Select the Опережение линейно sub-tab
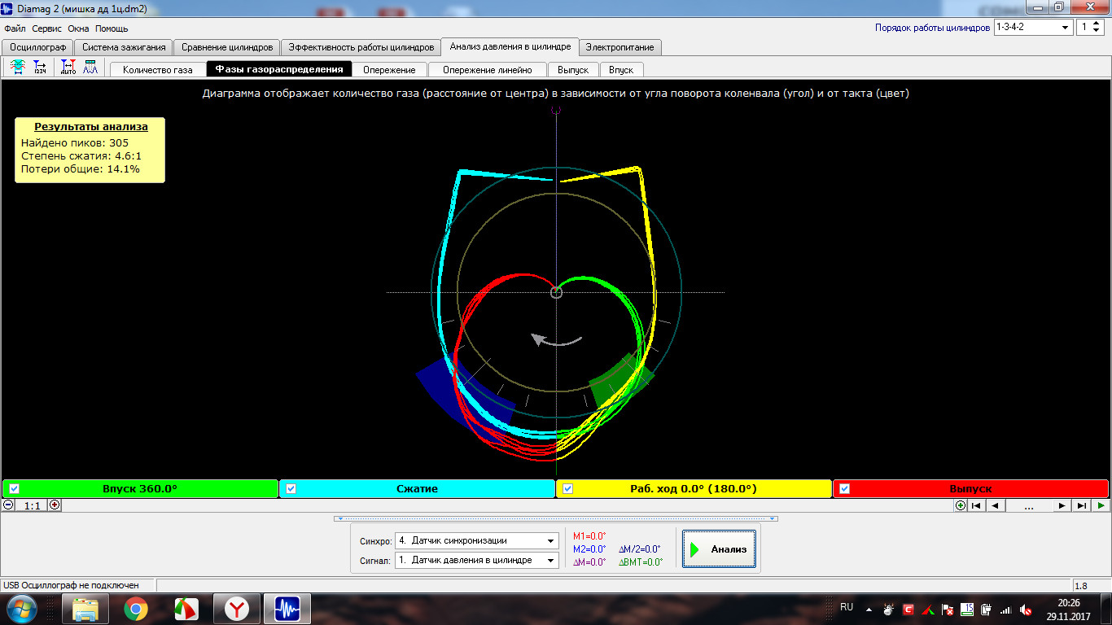This screenshot has width=1112, height=625. [488, 70]
